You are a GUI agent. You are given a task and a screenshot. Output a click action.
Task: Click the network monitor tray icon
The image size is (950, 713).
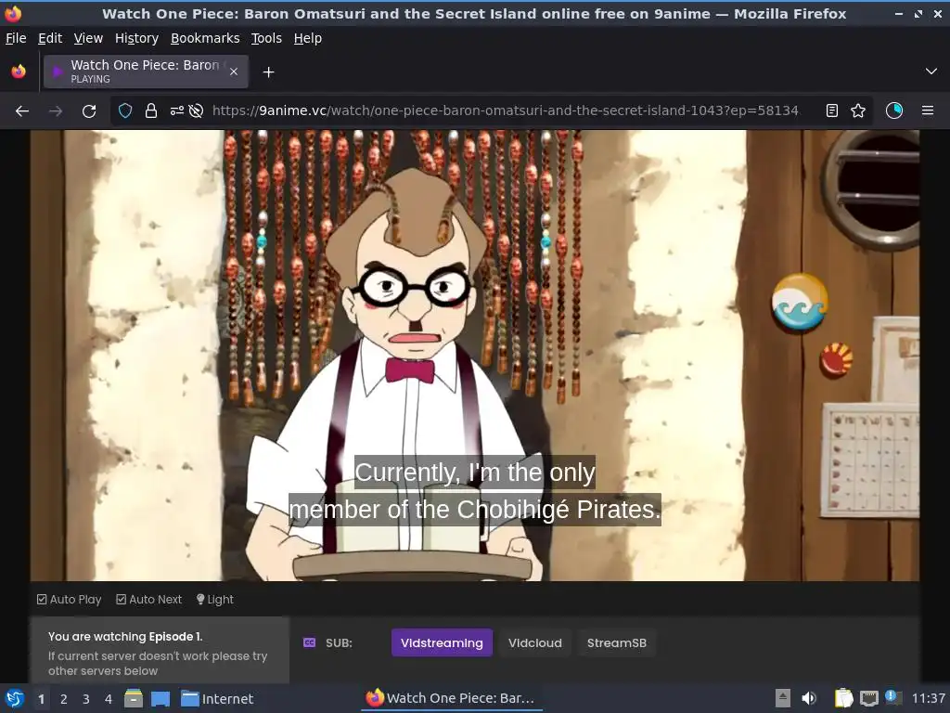[868, 698]
